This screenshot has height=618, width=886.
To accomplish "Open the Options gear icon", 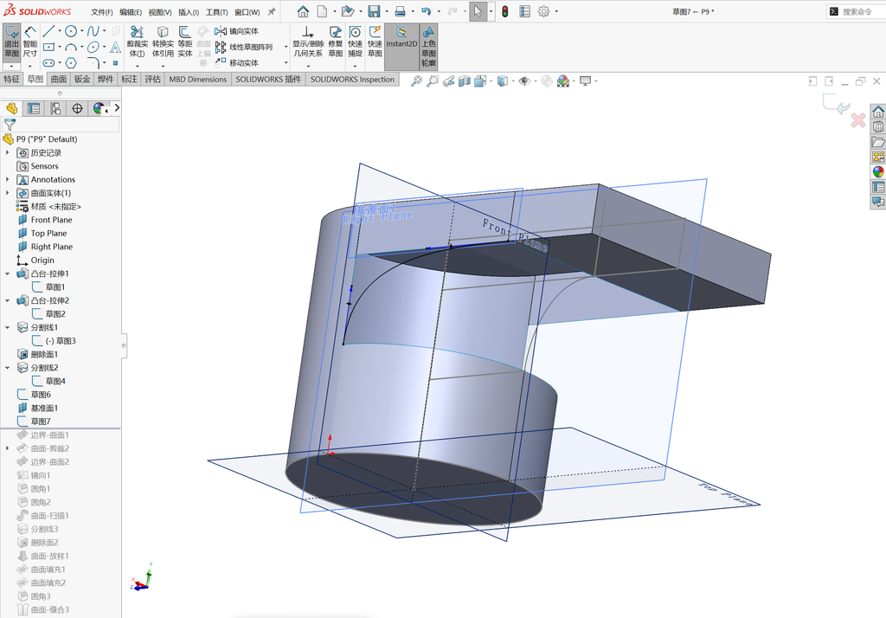I will coord(543,11).
